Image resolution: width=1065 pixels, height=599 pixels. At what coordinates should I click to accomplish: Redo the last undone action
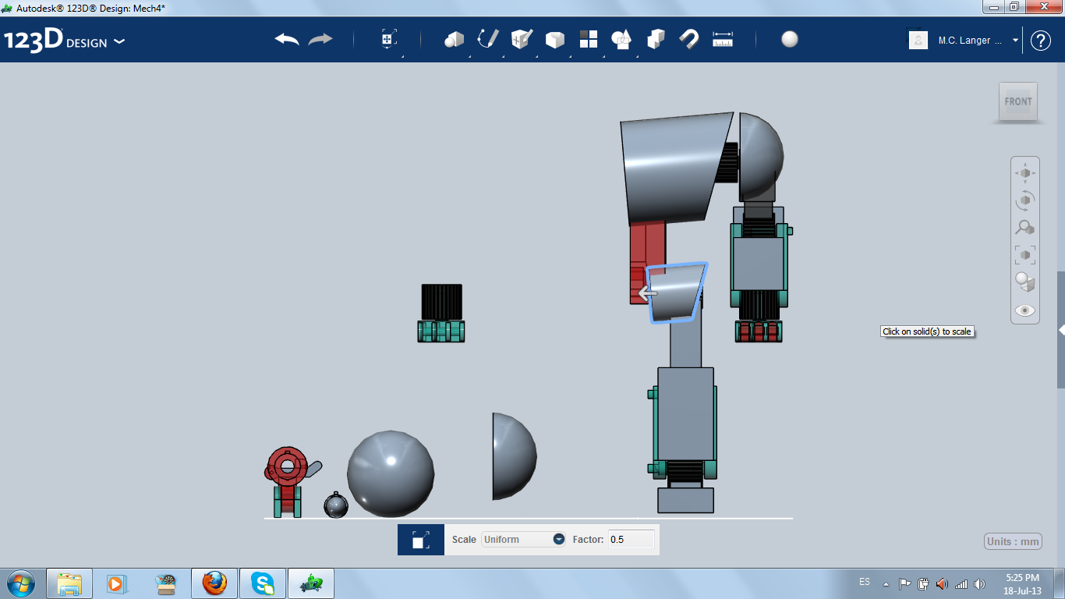[320, 40]
